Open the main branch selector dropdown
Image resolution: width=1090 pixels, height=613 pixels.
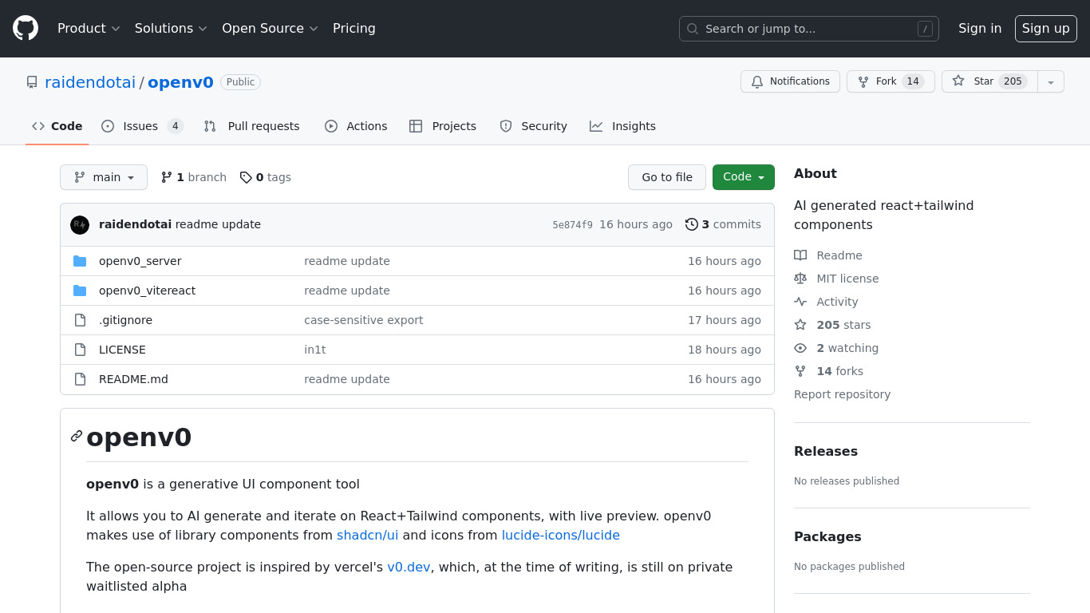tap(104, 177)
